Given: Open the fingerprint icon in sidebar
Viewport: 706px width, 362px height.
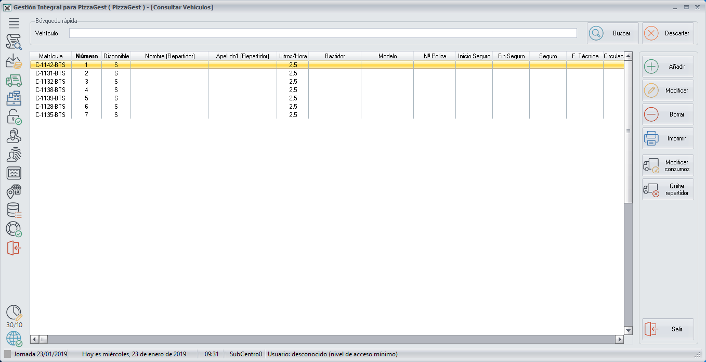Looking at the screenshot, I should pyautogui.click(x=14, y=154).
